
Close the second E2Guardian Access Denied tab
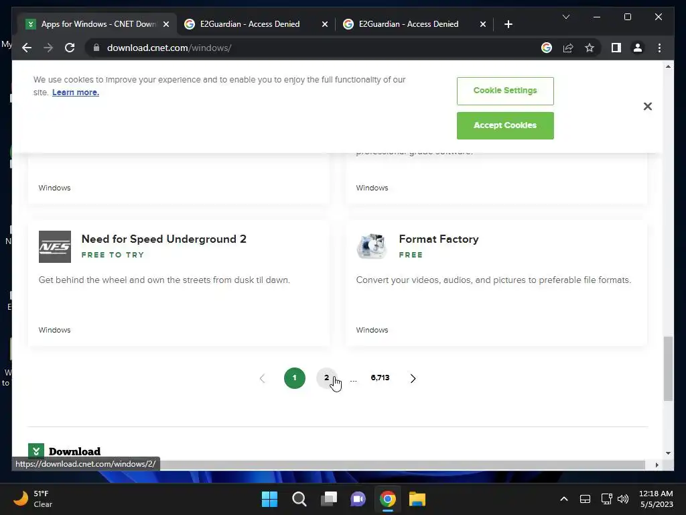click(x=483, y=24)
